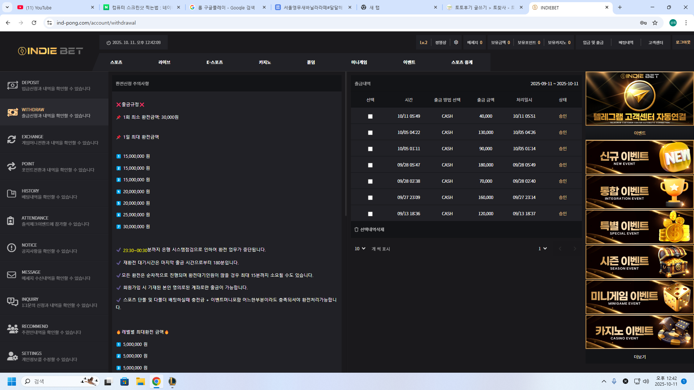
Task: Open HISTORY via its sidebar icon
Action: [12, 194]
